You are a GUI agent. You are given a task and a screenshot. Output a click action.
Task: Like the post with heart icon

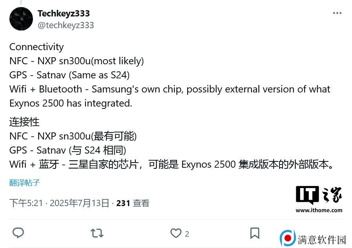pyautogui.click(x=176, y=233)
